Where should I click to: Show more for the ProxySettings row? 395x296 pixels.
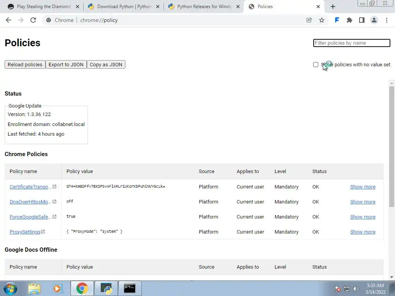[x=363, y=232]
